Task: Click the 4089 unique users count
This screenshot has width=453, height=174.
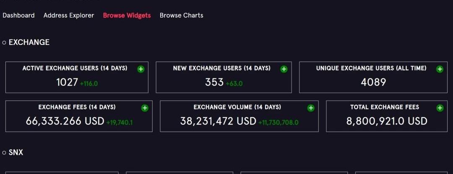Action: click(x=373, y=82)
